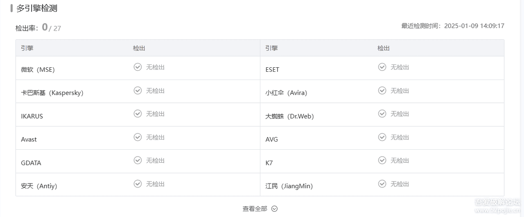The image size is (524, 217).
Task: Click the right 检出 column header
Action: [x=384, y=48]
